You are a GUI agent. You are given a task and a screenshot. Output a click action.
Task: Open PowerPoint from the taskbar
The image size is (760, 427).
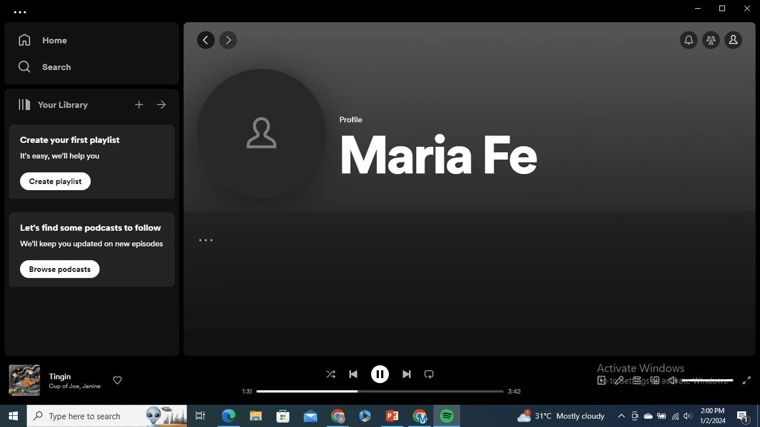pos(392,416)
